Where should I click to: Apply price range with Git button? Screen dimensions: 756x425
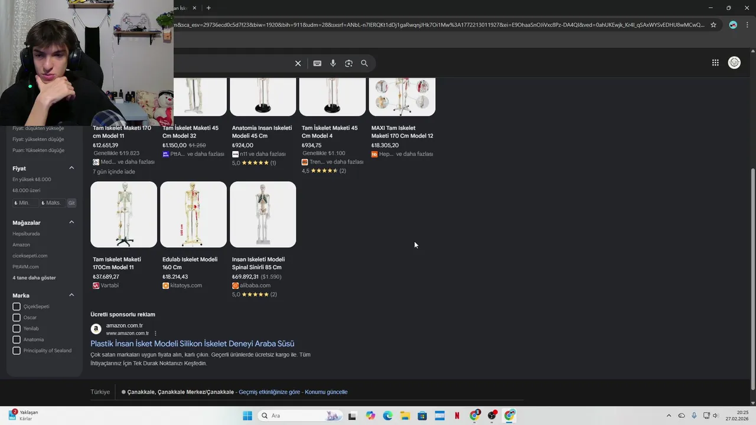click(71, 202)
